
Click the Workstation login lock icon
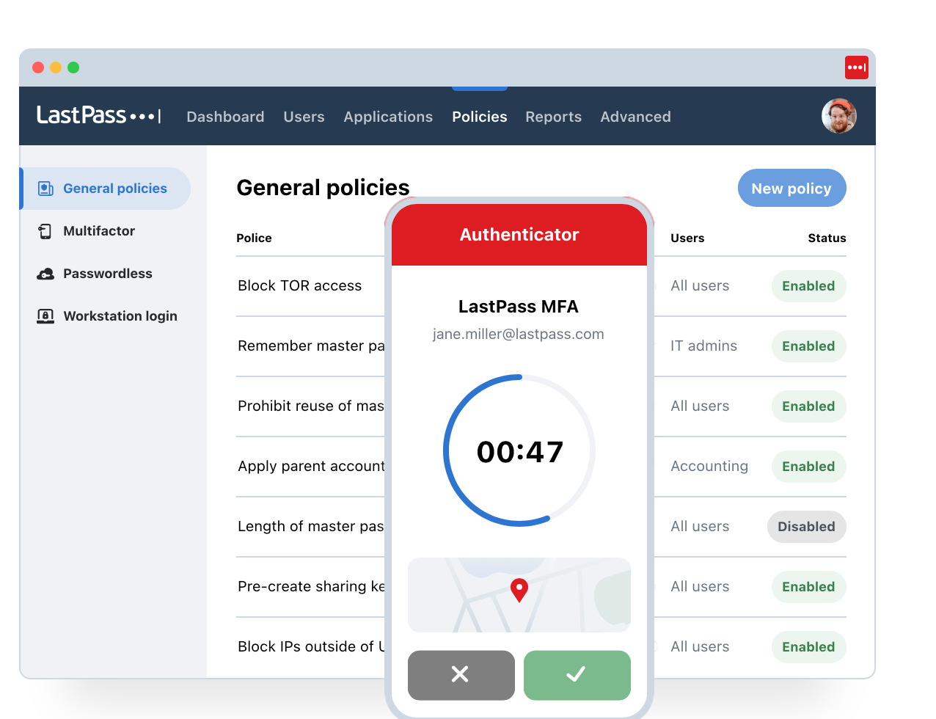[45, 315]
